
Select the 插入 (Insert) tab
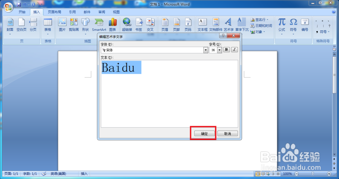[x=37, y=12]
